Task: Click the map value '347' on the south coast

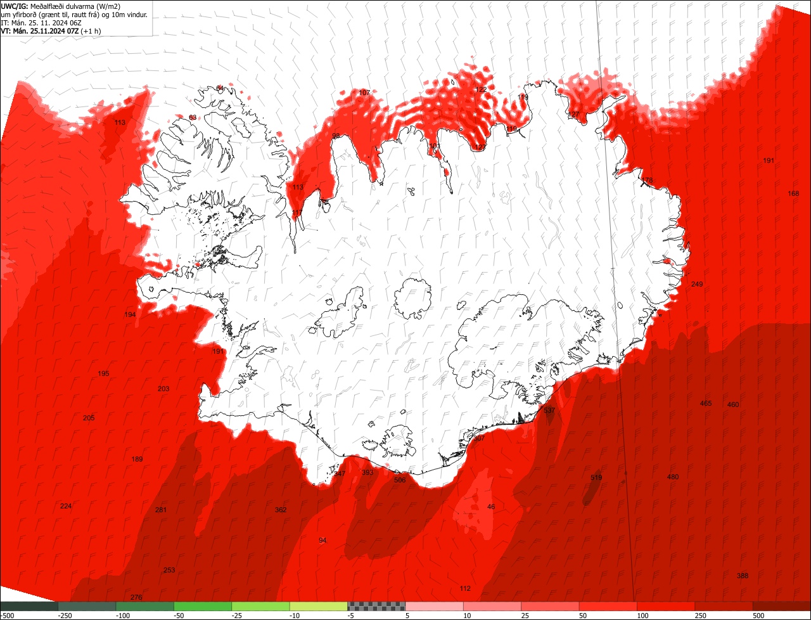Action: pos(340,474)
